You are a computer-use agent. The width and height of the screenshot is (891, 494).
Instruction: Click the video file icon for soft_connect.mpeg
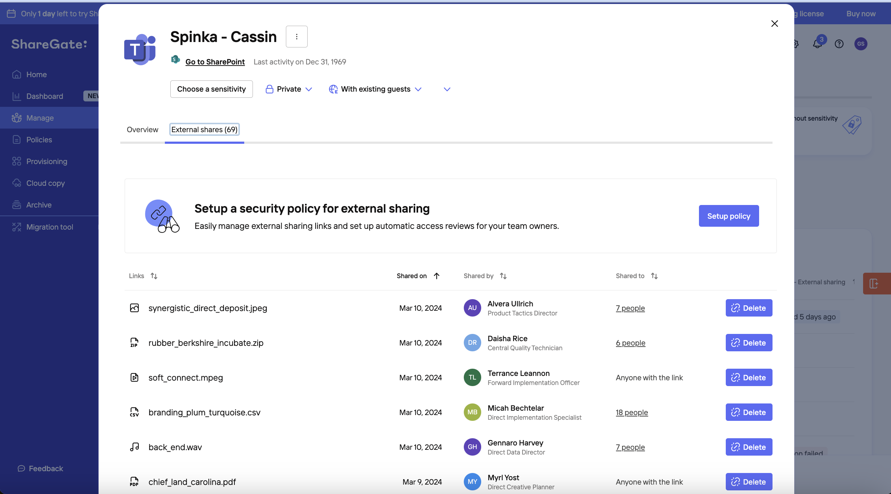[x=134, y=377]
